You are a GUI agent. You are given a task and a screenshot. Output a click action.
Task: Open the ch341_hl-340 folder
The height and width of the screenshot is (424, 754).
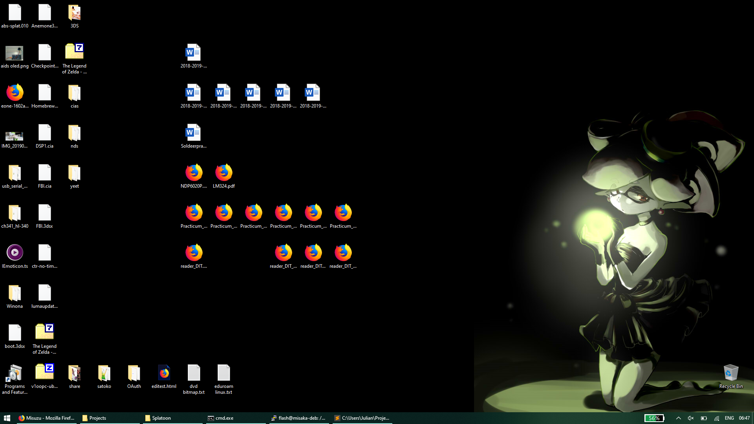[15, 217]
